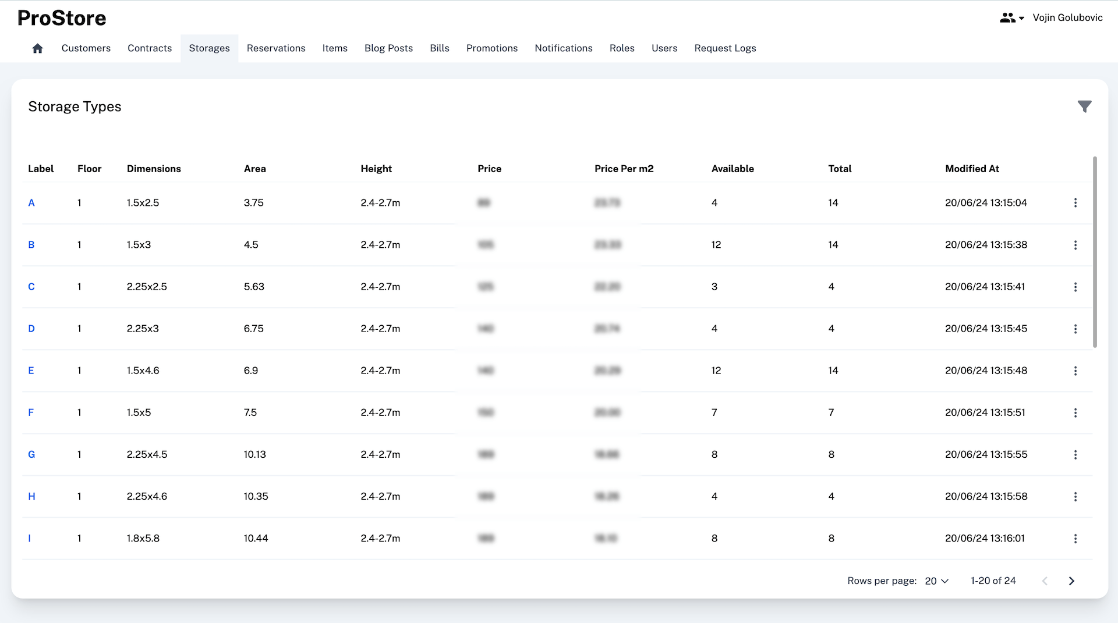Open actions menu for row G
This screenshot has width=1118, height=623.
(1075, 454)
